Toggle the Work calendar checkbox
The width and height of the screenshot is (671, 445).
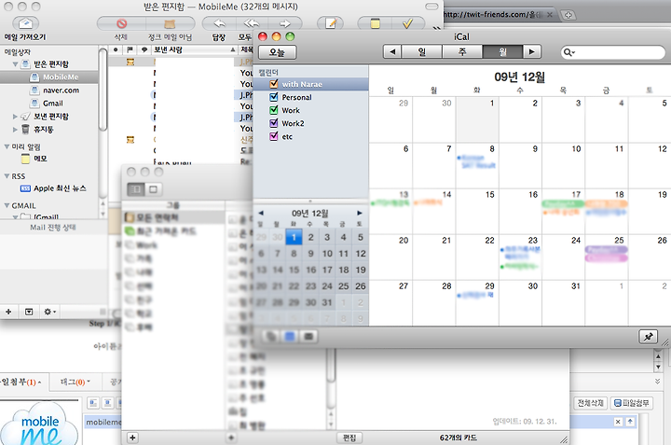click(x=274, y=110)
